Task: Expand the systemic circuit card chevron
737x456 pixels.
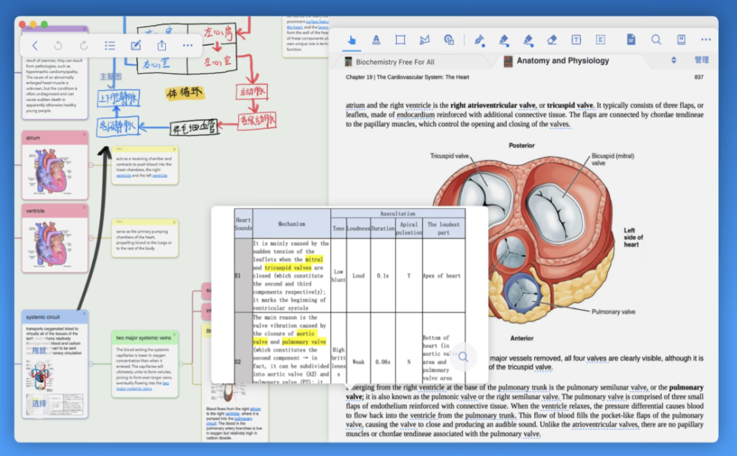Action: [85, 314]
